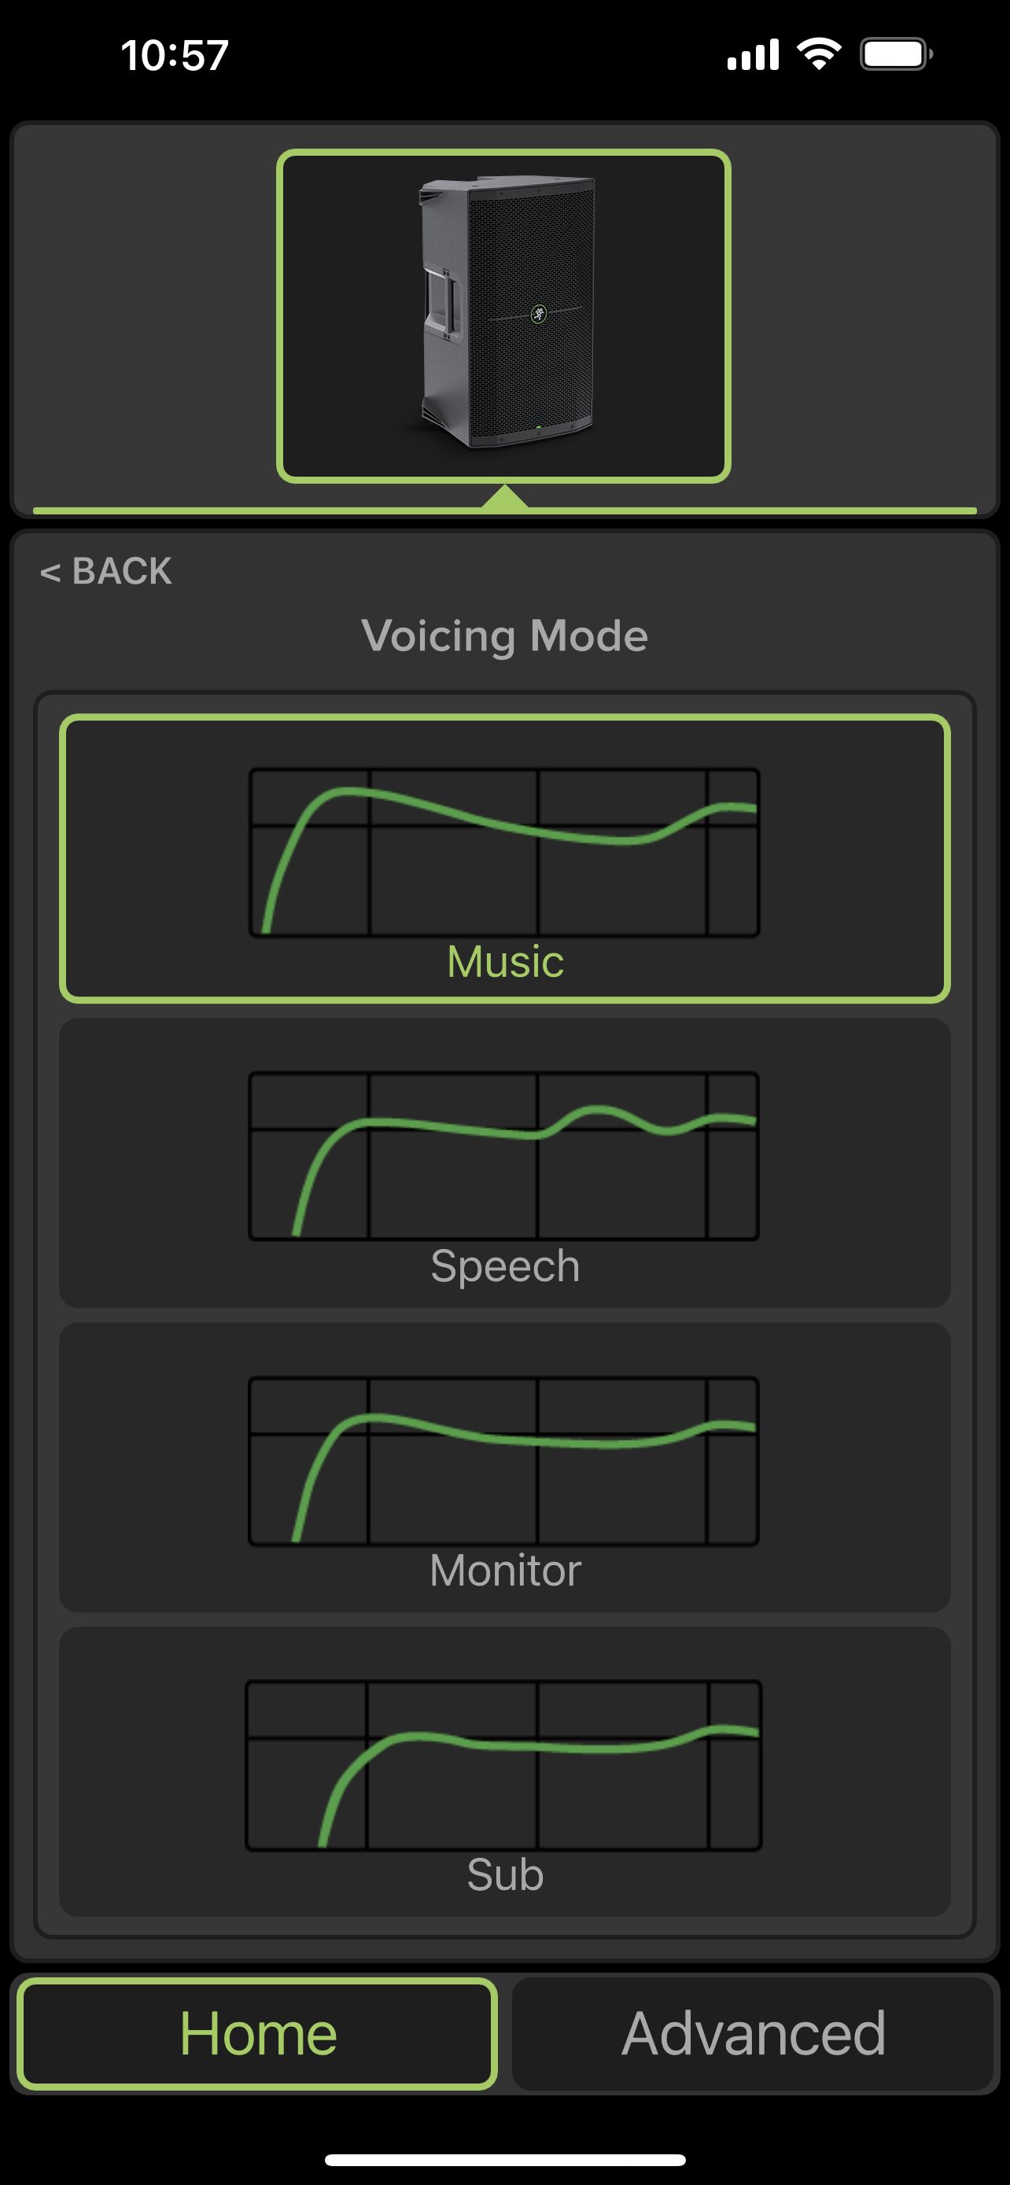
Task: Click the Monitor EQ curve graph
Action: click(503, 1461)
